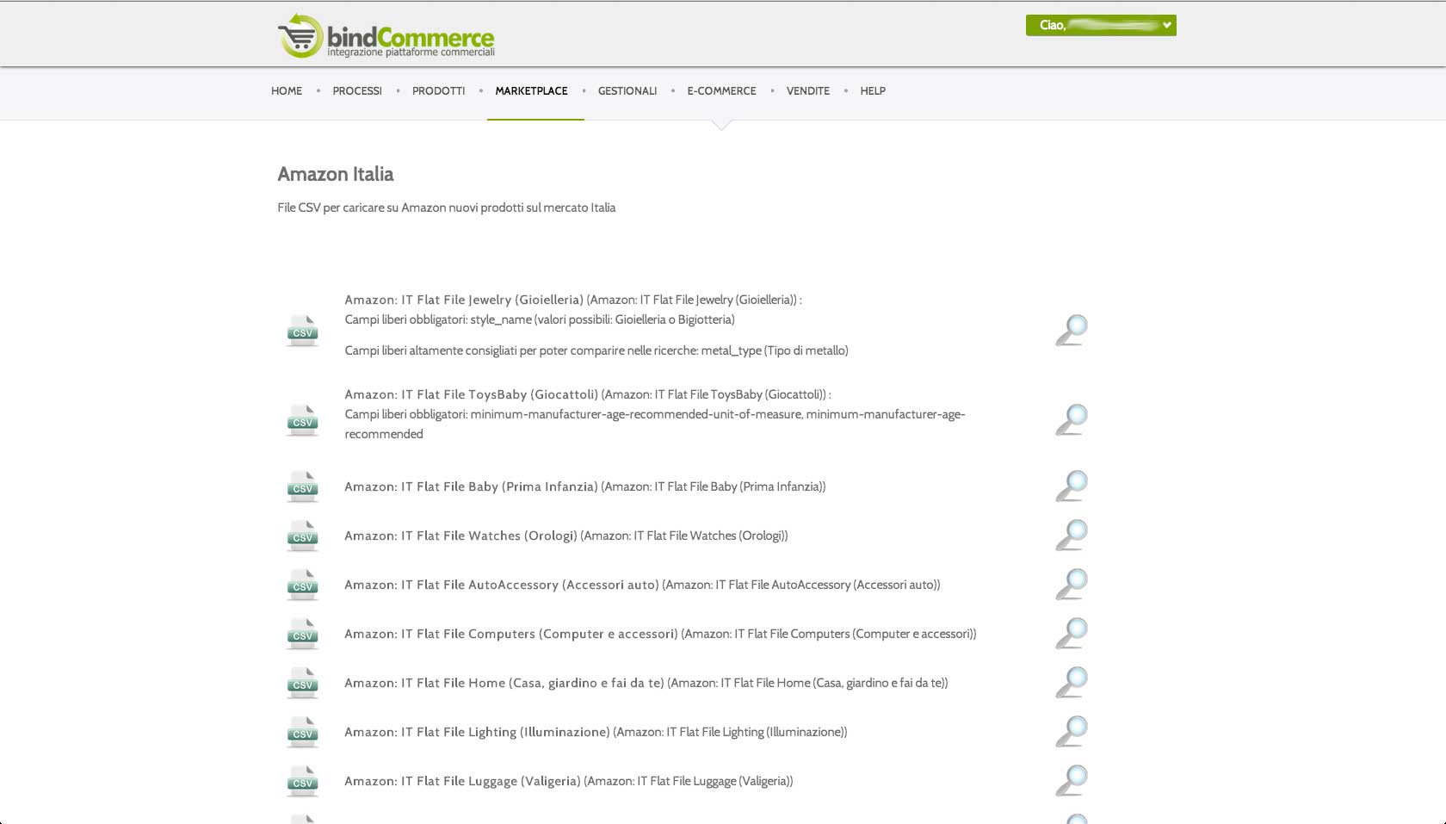This screenshot has width=1446, height=824.
Task: Click the 'File CSV per caricare su Amazon' description
Action: click(447, 208)
